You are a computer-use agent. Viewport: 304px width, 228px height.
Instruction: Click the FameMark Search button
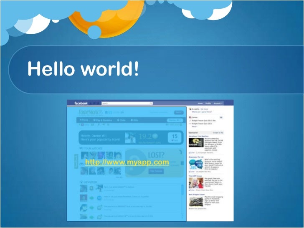tap(179, 112)
